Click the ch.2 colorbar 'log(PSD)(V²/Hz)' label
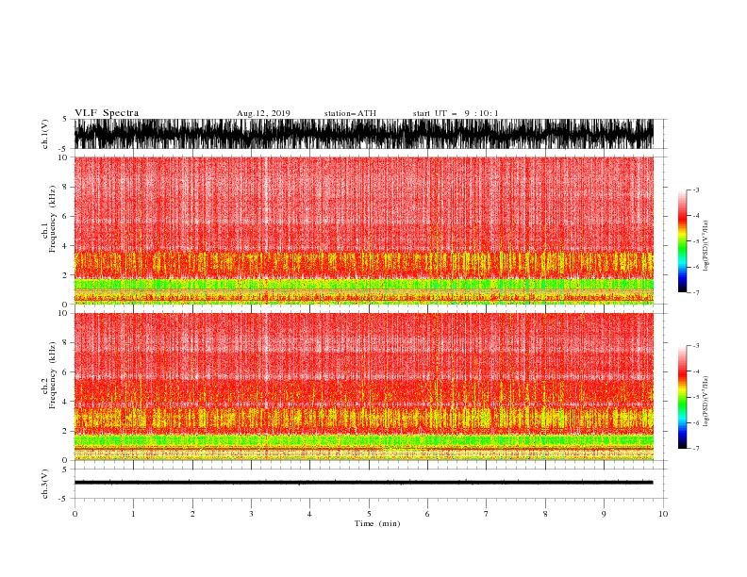 (706, 401)
